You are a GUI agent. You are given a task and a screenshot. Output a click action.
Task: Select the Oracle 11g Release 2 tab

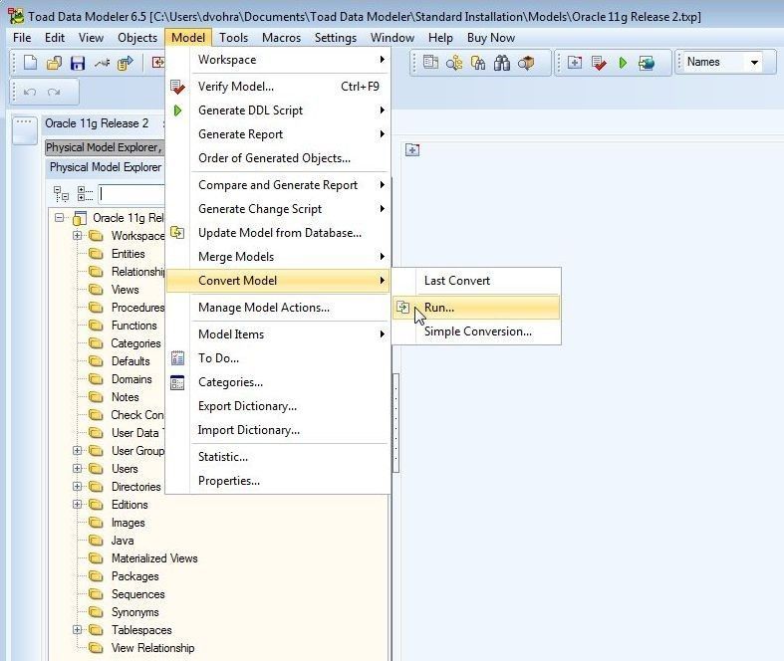point(97,123)
